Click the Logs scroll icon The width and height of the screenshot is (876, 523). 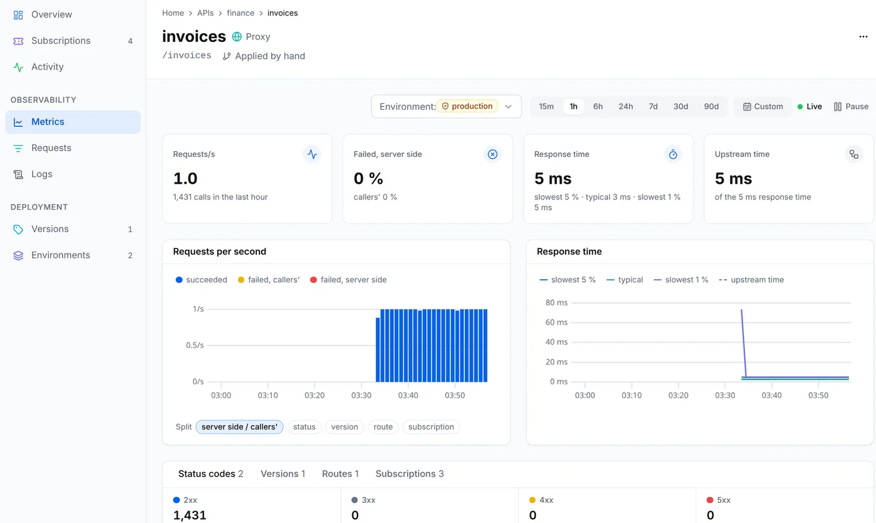(18, 174)
